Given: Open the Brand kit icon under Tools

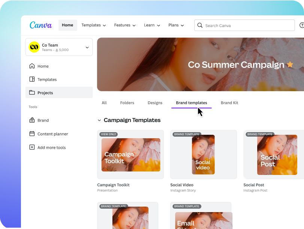Looking at the screenshot, I should click(32, 120).
